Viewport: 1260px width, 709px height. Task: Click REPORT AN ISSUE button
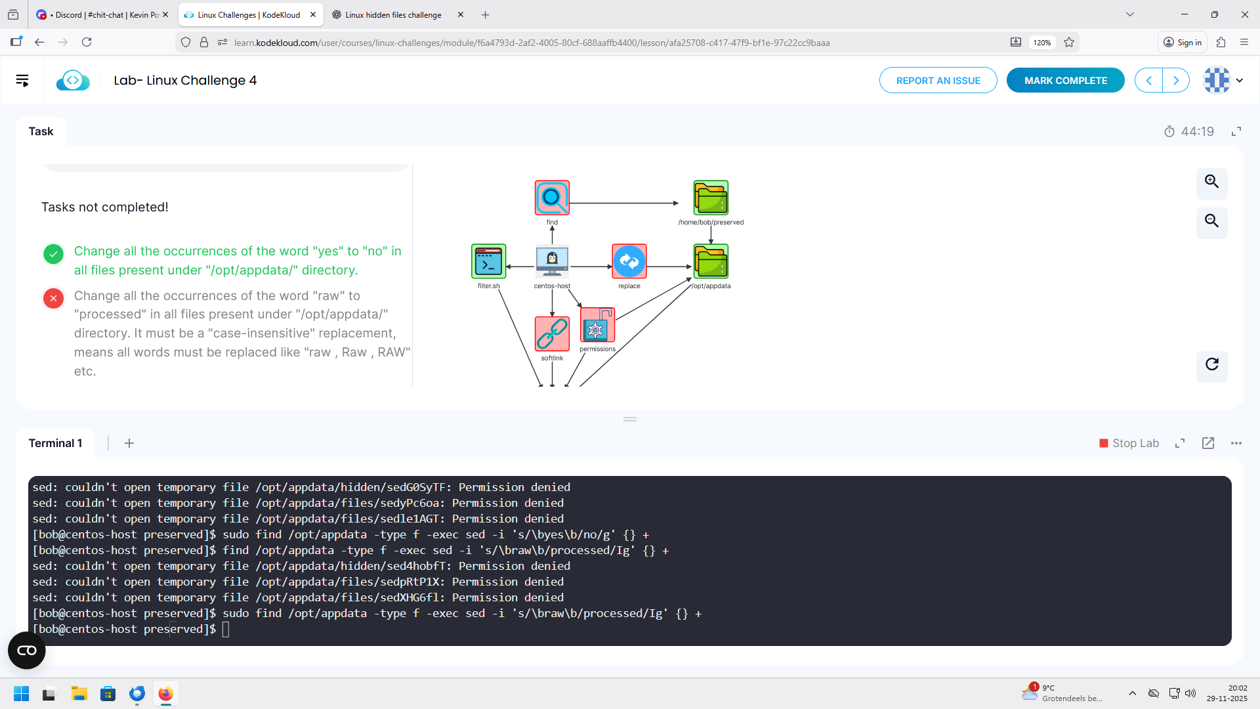tap(938, 80)
